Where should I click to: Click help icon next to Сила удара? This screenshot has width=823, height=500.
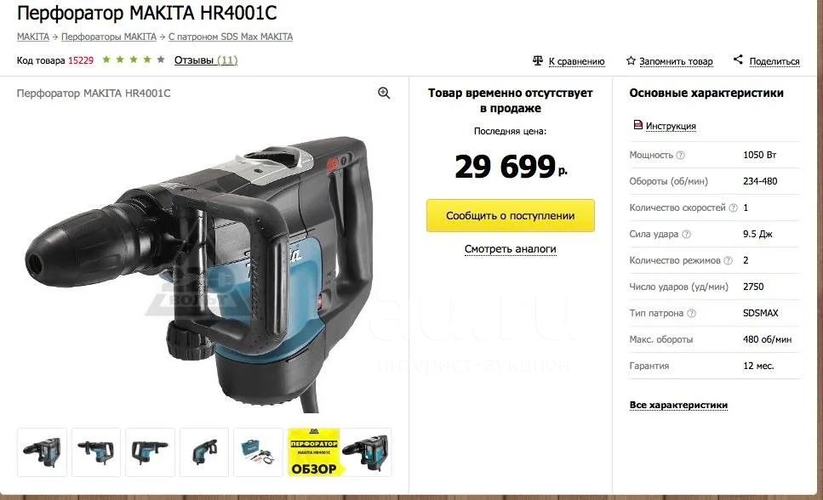click(686, 234)
